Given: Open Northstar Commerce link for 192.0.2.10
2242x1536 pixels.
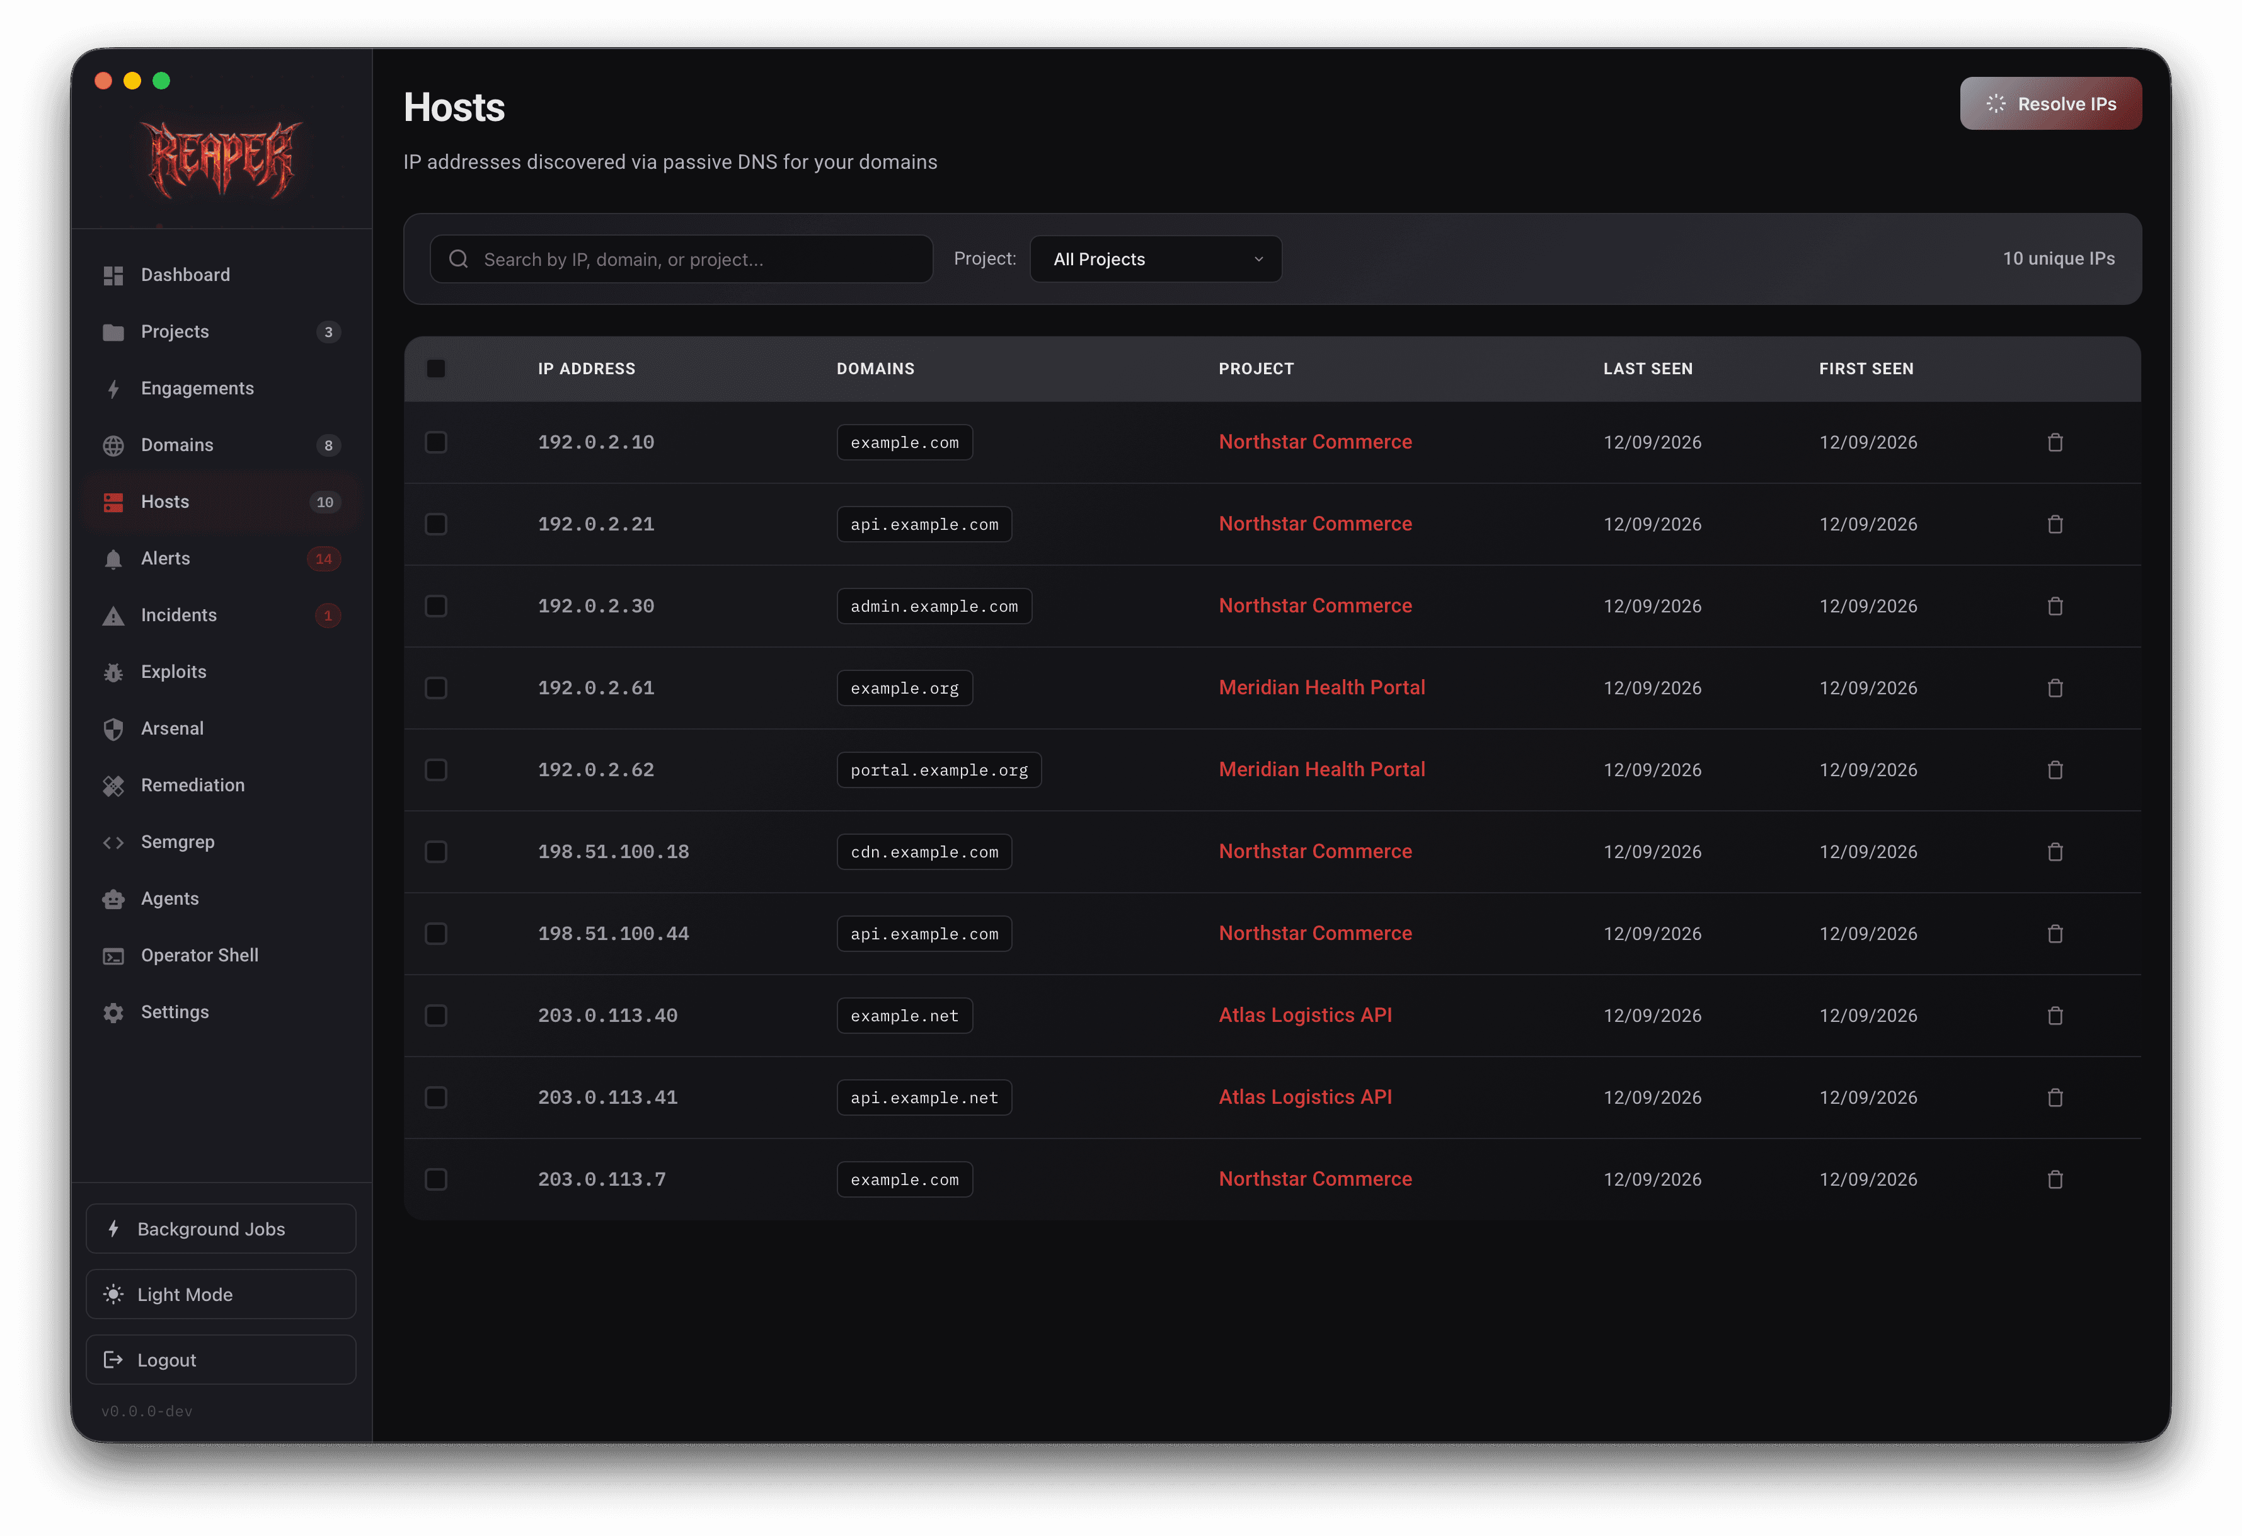Looking at the screenshot, I should click(x=1315, y=442).
